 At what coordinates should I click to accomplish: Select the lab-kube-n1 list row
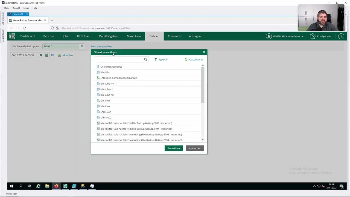pos(147,89)
